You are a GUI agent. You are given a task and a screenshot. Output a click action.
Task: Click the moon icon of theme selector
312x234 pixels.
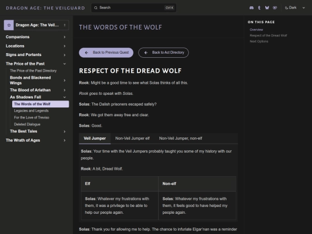coord(287,8)
